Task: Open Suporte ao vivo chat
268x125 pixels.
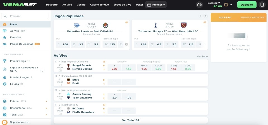Action: 25,122
